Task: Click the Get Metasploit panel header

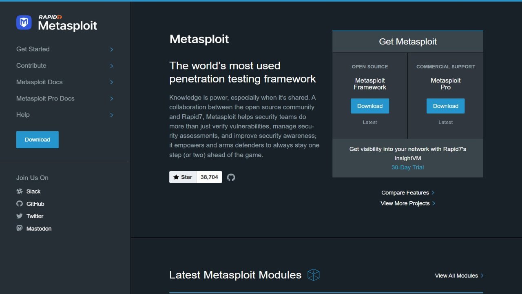Action: tap(408, 42)
